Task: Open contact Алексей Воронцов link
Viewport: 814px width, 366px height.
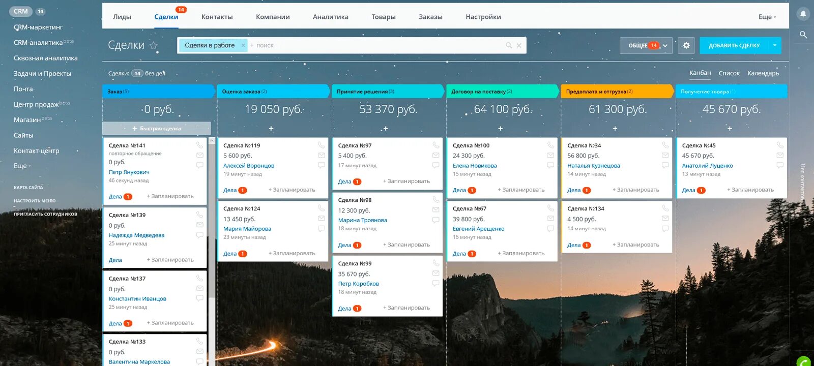Action: tap(249, 166)
